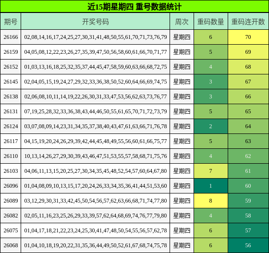Click the winning numbers of period 26117
The height and width of the screenshot is (253, 269).
(x=96, y=141)
